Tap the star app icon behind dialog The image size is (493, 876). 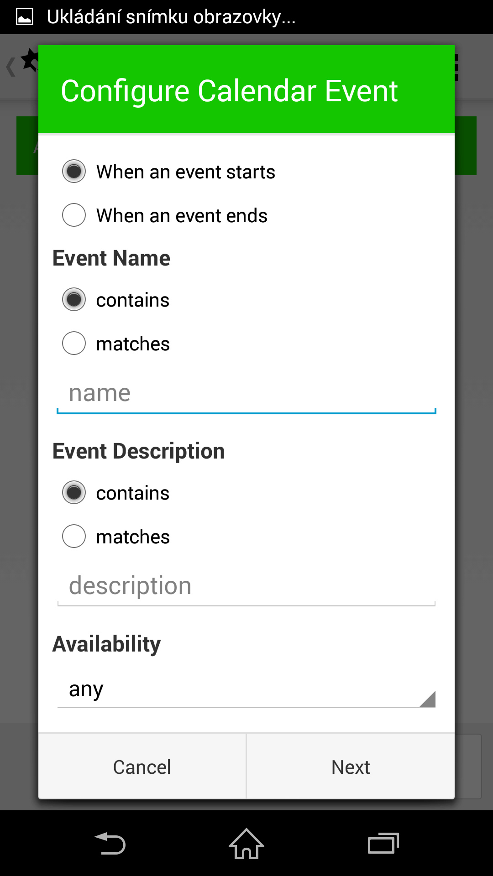click(29, 60)
